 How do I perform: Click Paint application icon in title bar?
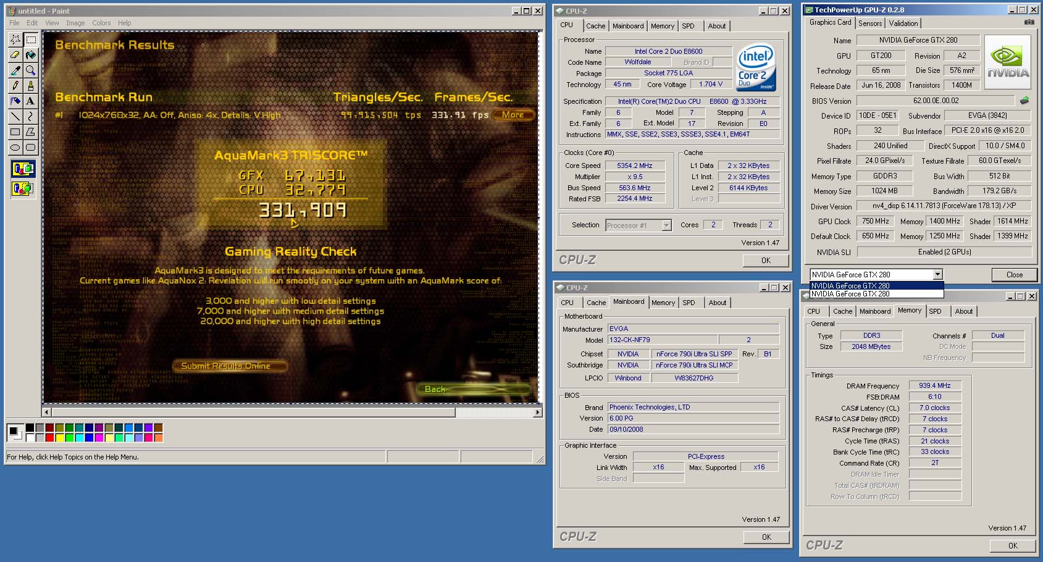[11, 10]
